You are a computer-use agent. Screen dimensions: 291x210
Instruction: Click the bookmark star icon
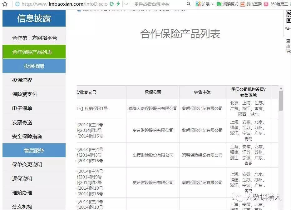point(5,4)
